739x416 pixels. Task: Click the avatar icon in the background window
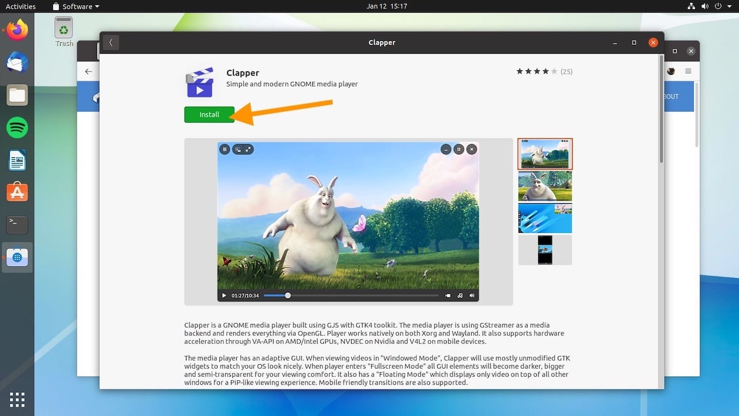[671, 71]
